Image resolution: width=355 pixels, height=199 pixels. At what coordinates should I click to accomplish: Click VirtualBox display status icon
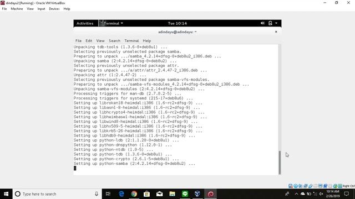(321, 186)
